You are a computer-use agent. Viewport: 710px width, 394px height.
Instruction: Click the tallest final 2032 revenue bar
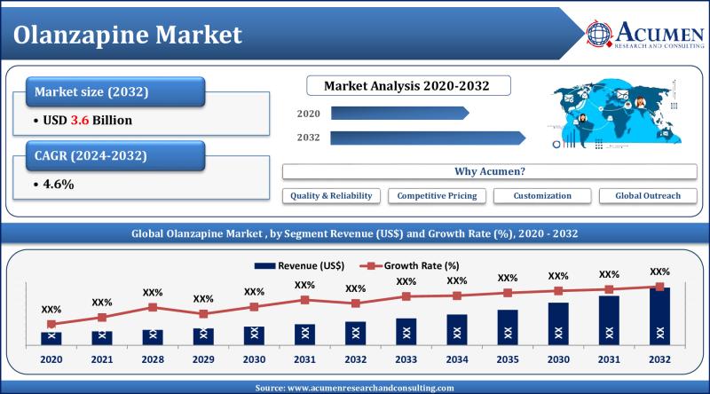point(659,317)
